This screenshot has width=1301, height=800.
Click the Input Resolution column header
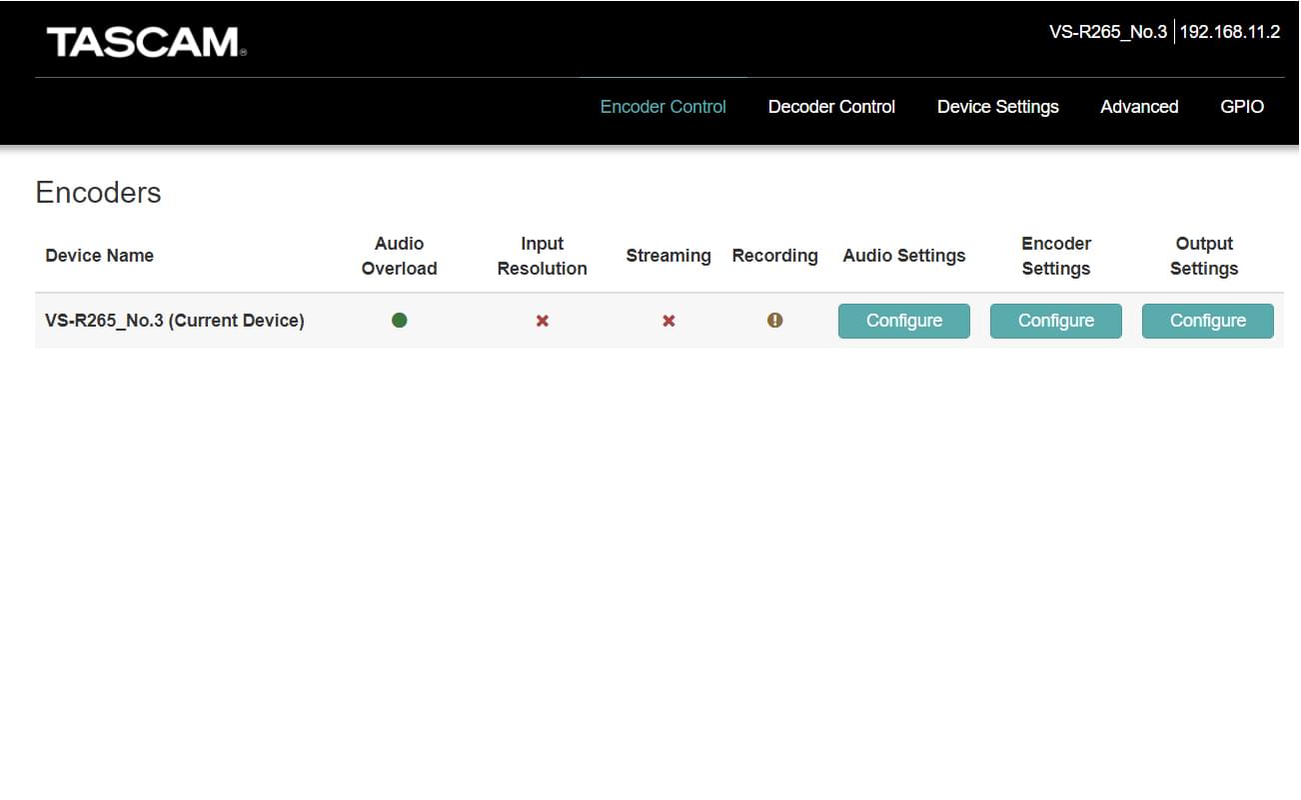tap(543, 256)
